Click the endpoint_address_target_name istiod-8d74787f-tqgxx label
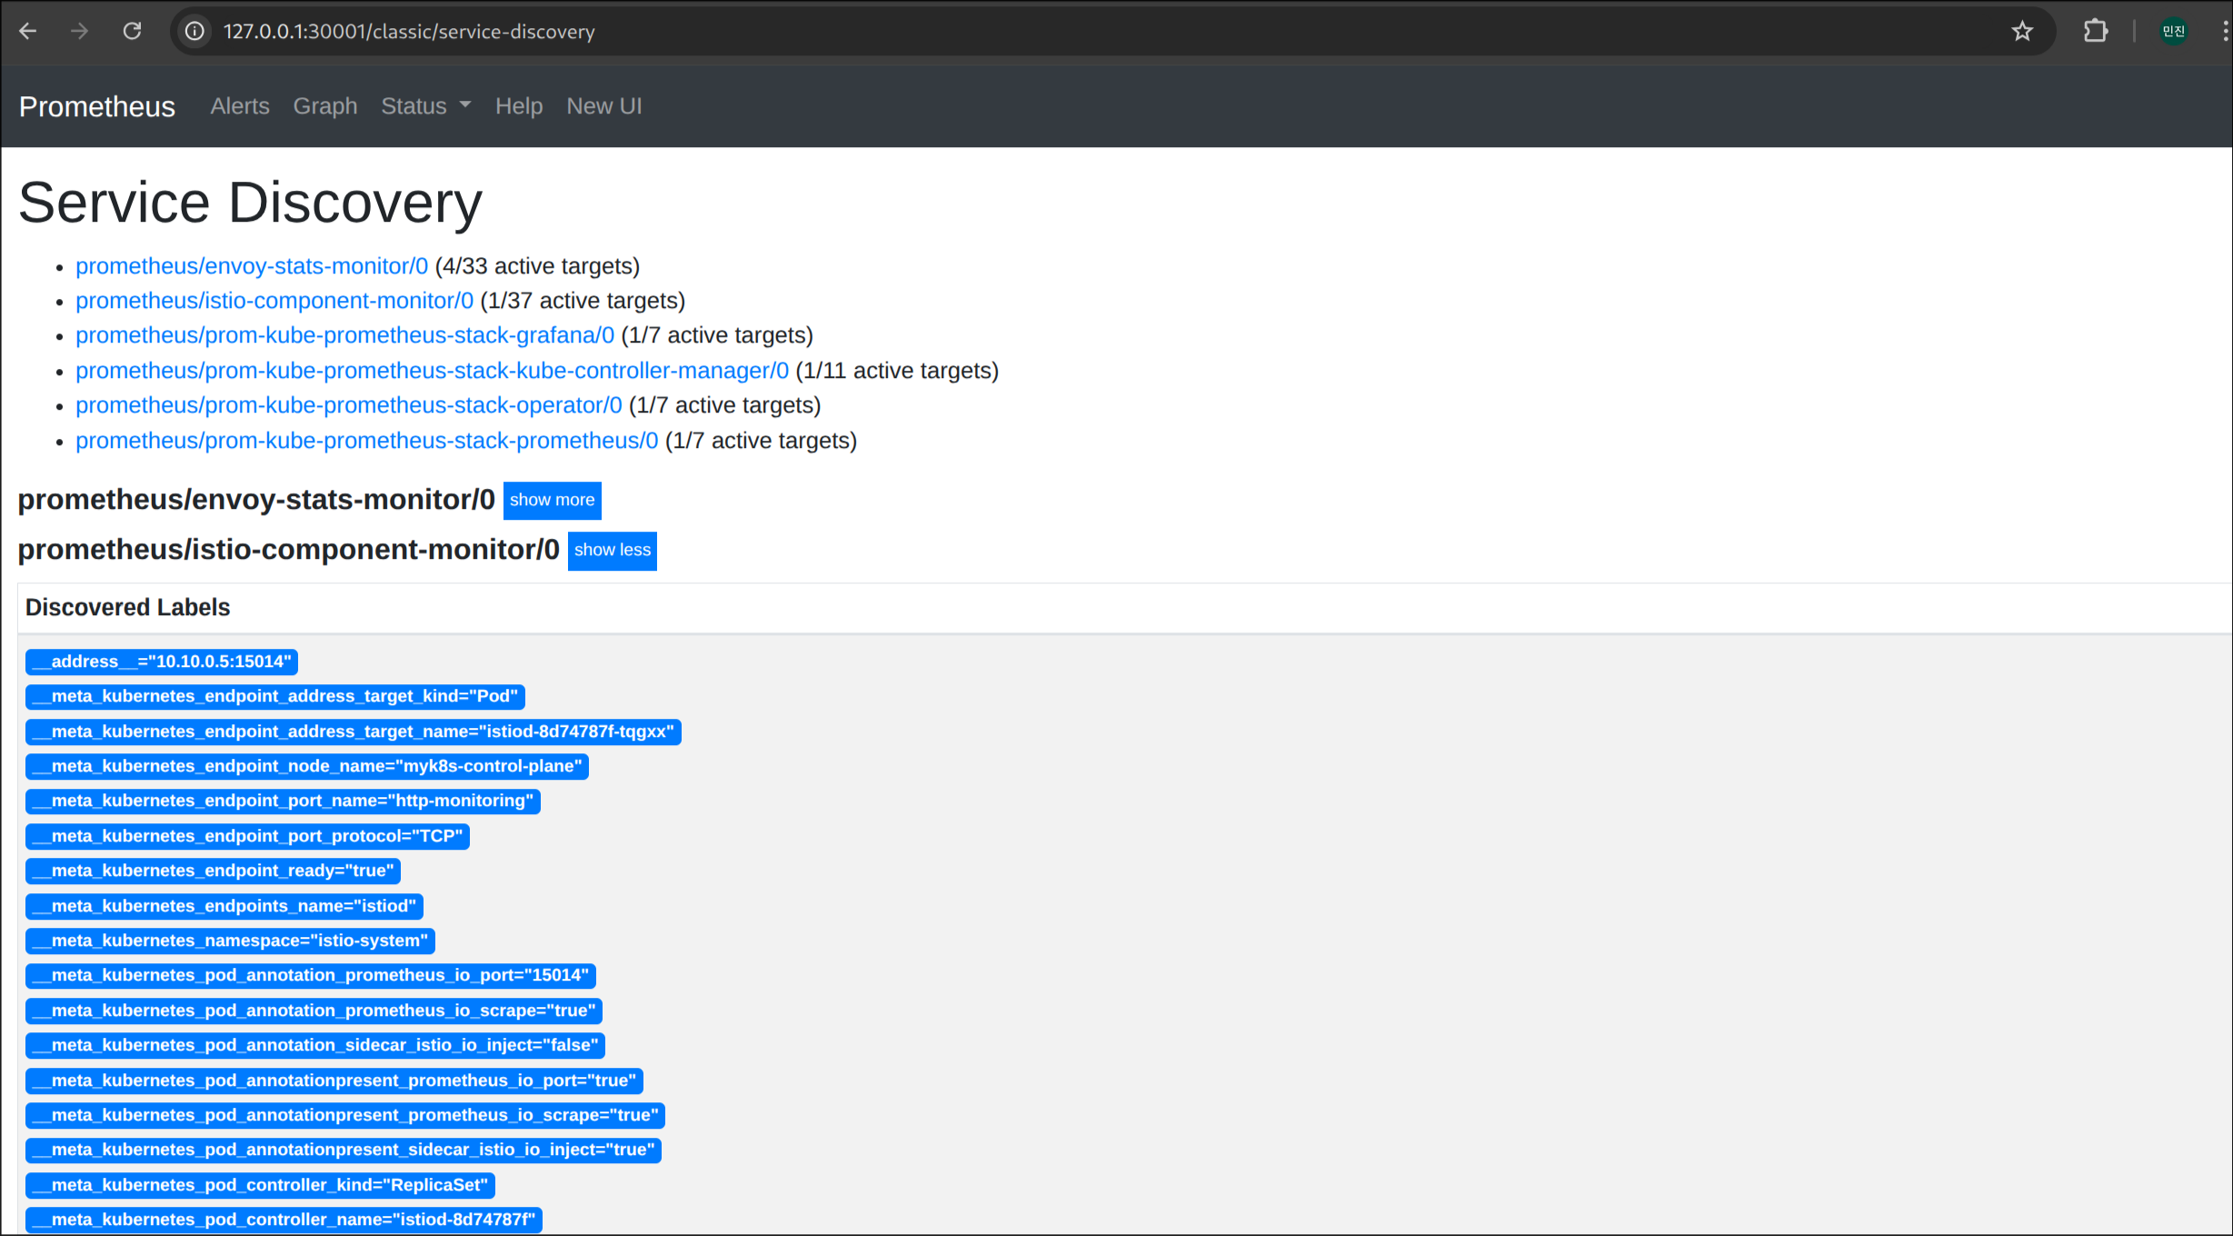 click(354, 732)
